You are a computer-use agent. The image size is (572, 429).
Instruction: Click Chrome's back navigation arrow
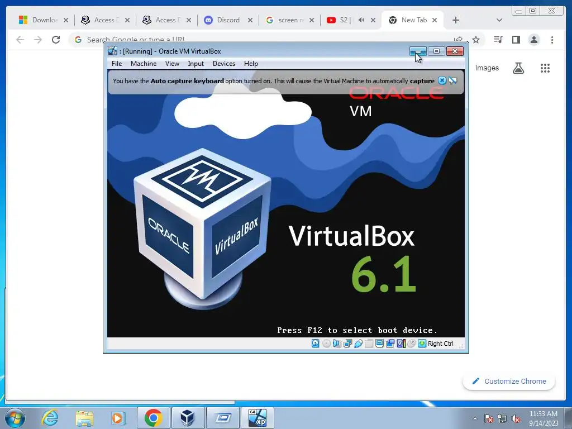click(20, 40)
